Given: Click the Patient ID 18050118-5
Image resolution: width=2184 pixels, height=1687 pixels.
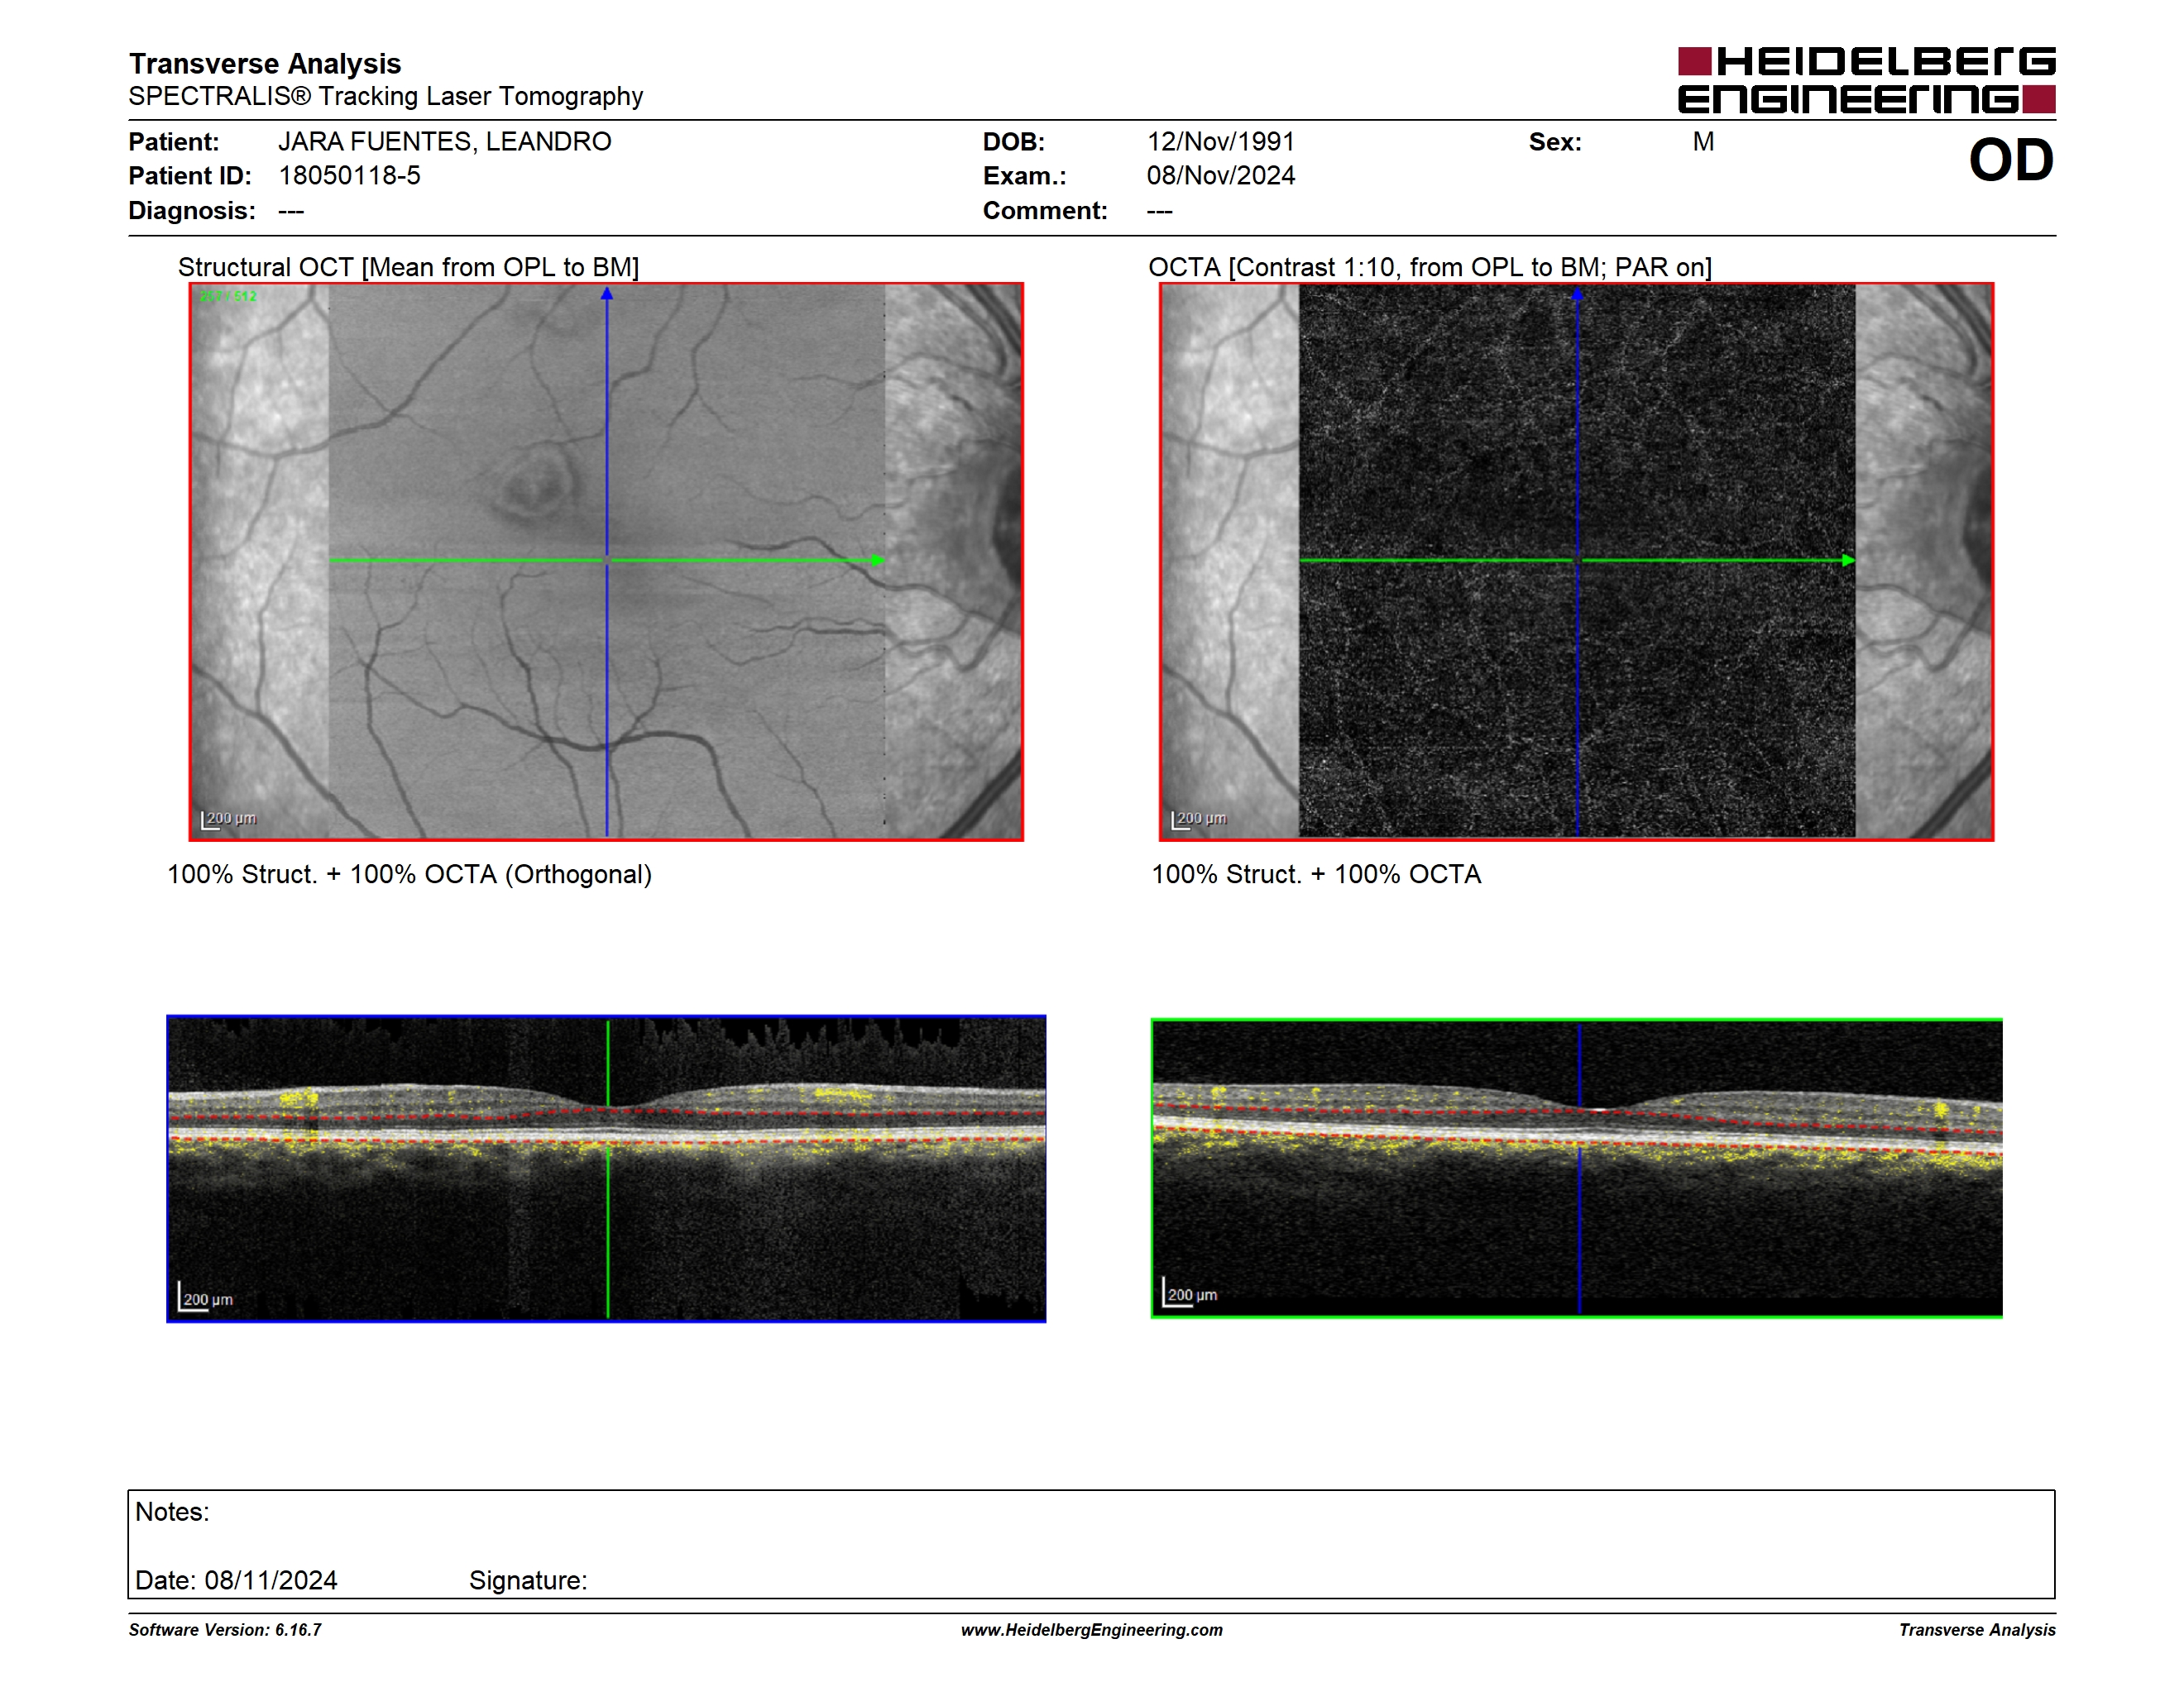Looking at the screenshot, I should tap(349, 176).
